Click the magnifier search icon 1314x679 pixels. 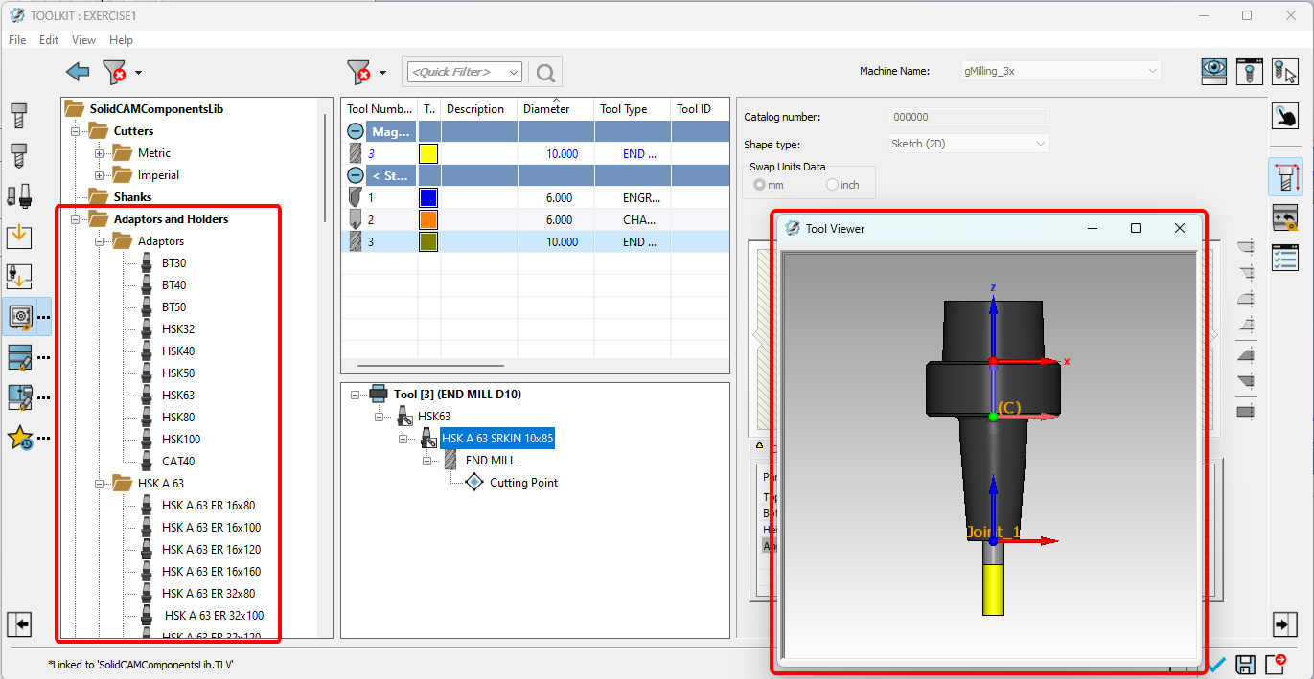click(545, 72)
